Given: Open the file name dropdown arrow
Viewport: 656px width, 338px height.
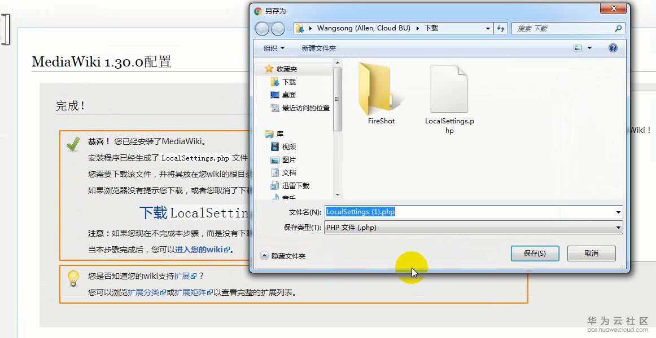Looking at the screenshot, I should click(x=618, y=212).
